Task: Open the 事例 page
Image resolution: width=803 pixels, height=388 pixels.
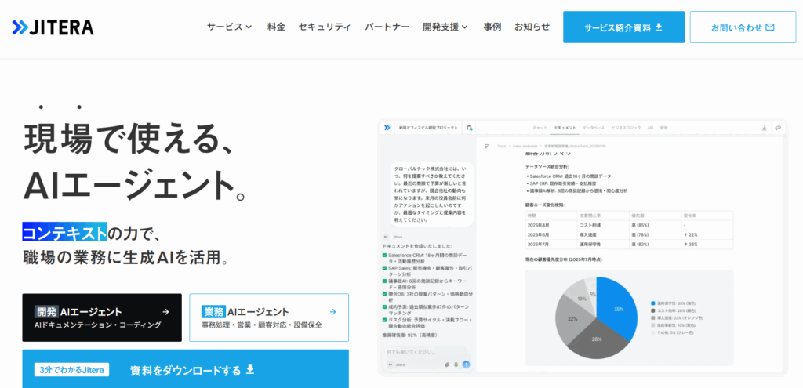Action: click(492, 27)
